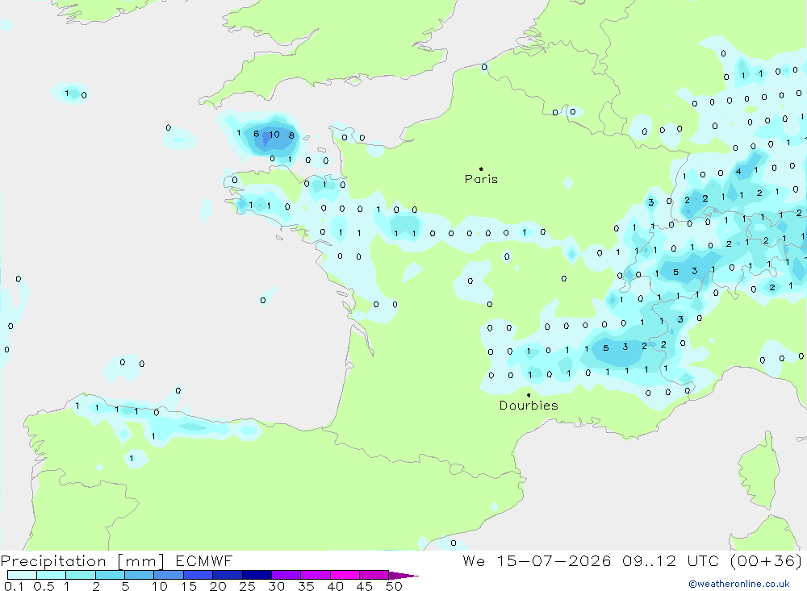This screenshot has height=591, width=807.
Task: Pick the 30–35 mm legend swatch
Action: 286,575
